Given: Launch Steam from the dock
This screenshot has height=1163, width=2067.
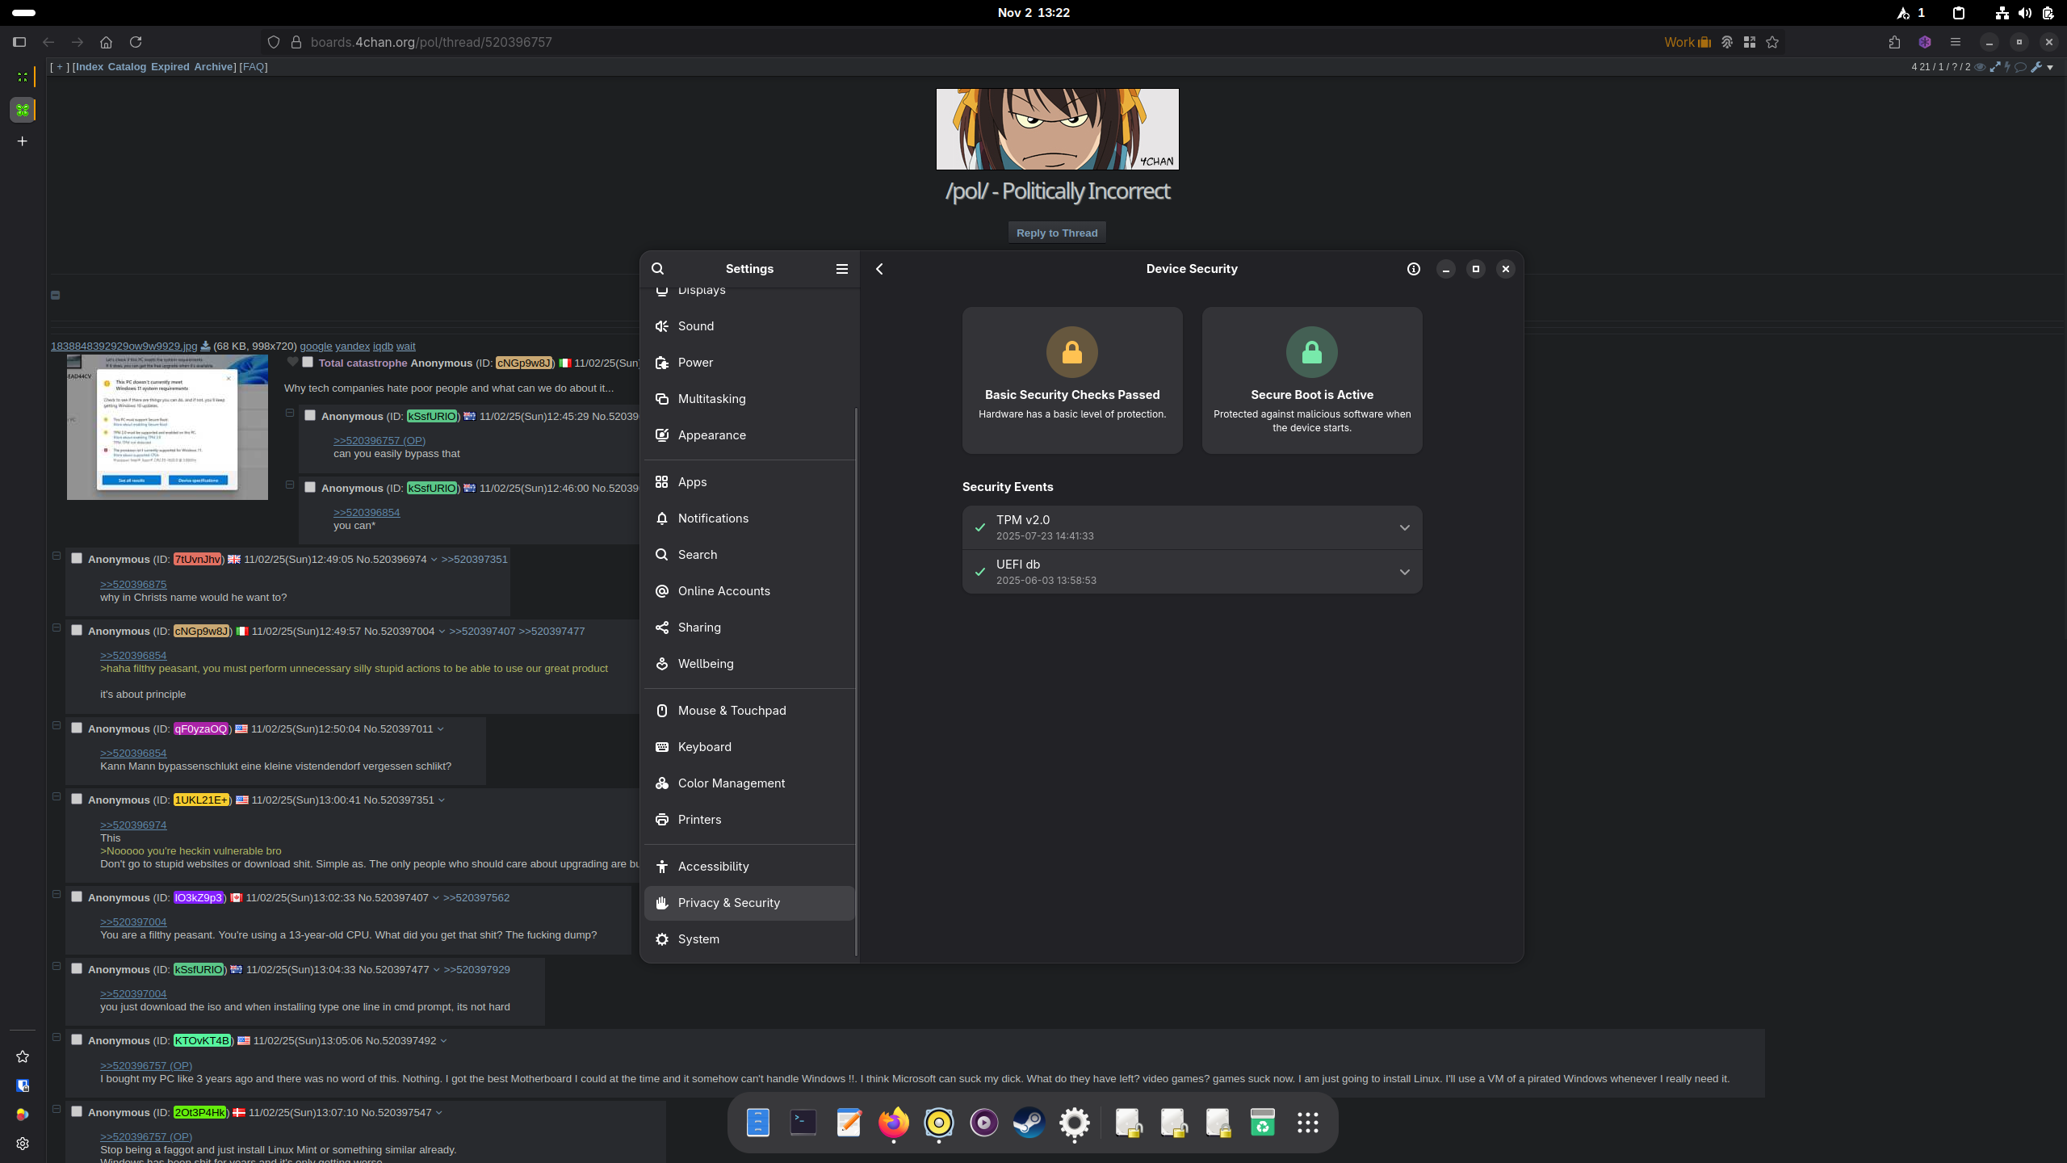Looking at the screenshot, I should click(x=1029, y=1123).
